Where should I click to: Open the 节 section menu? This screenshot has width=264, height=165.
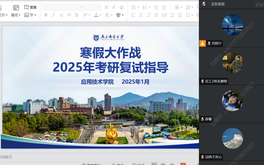click(30, 15)
